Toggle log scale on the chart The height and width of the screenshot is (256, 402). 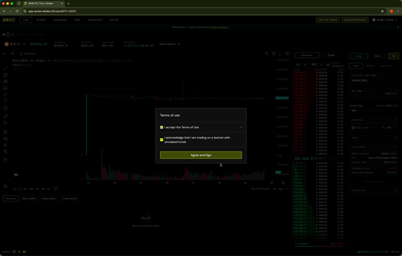coord(280,189)
